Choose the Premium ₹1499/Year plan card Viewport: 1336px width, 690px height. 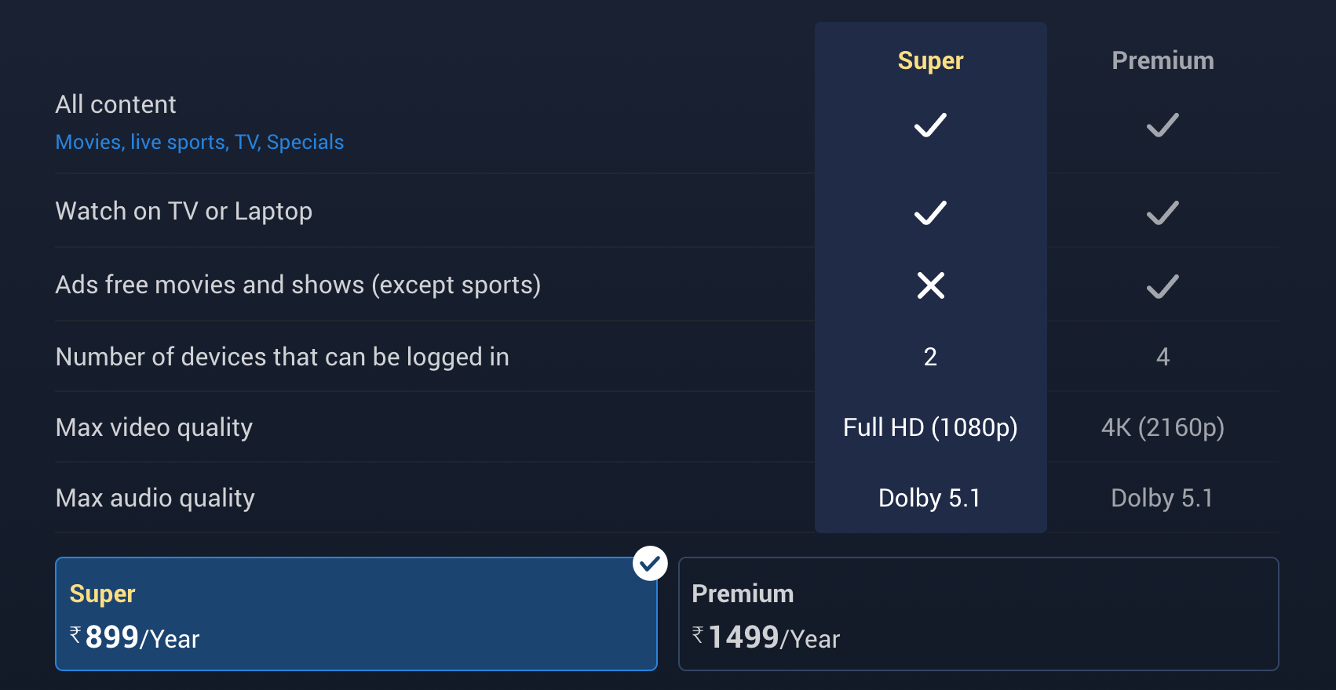tap(978, 614)
